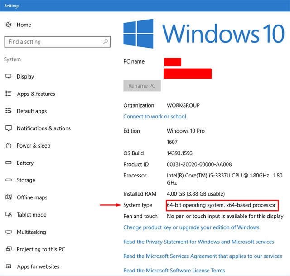Open the Battery settings page
This screenshot has height=276, width=290.
pos(25,163)
